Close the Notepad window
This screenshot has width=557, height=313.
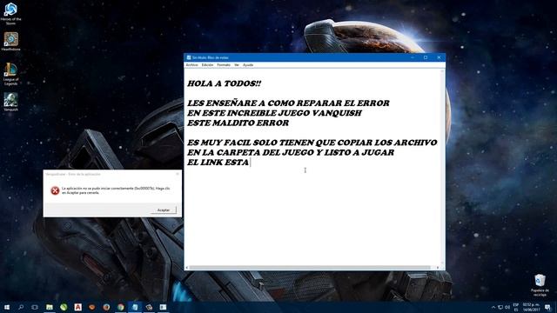coord(439,57)
